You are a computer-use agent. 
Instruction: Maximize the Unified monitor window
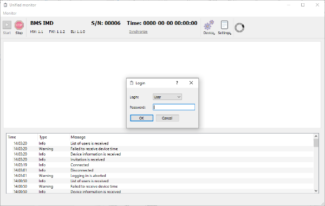click(x=303, y=5)
